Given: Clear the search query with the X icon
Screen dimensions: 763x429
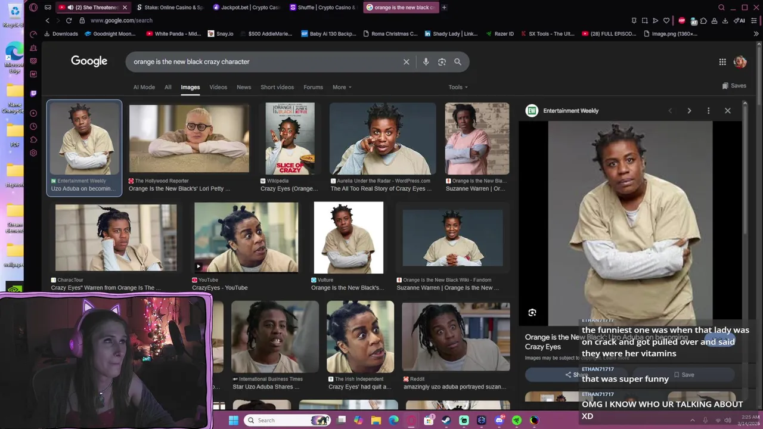Looking at the screenshot, I should pos(407,62).
